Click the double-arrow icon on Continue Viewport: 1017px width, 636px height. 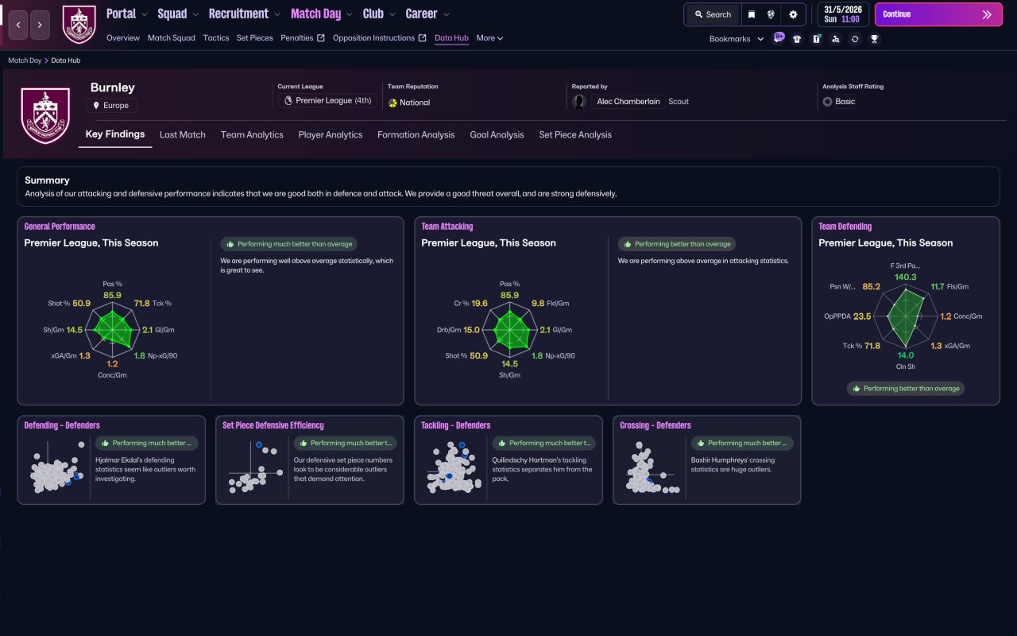987,14
